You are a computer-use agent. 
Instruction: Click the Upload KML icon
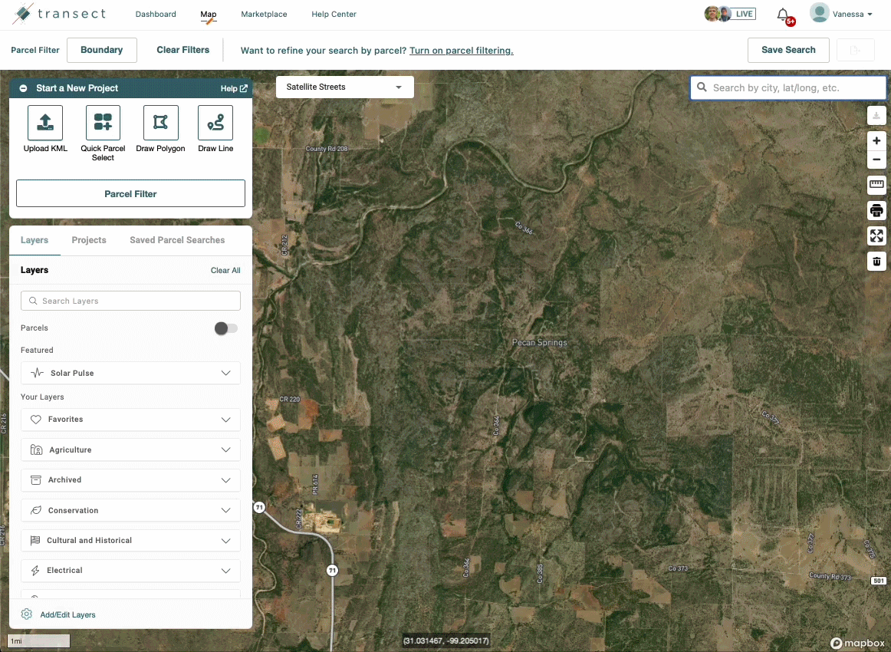pyautogui.click(x=45, y=123)
